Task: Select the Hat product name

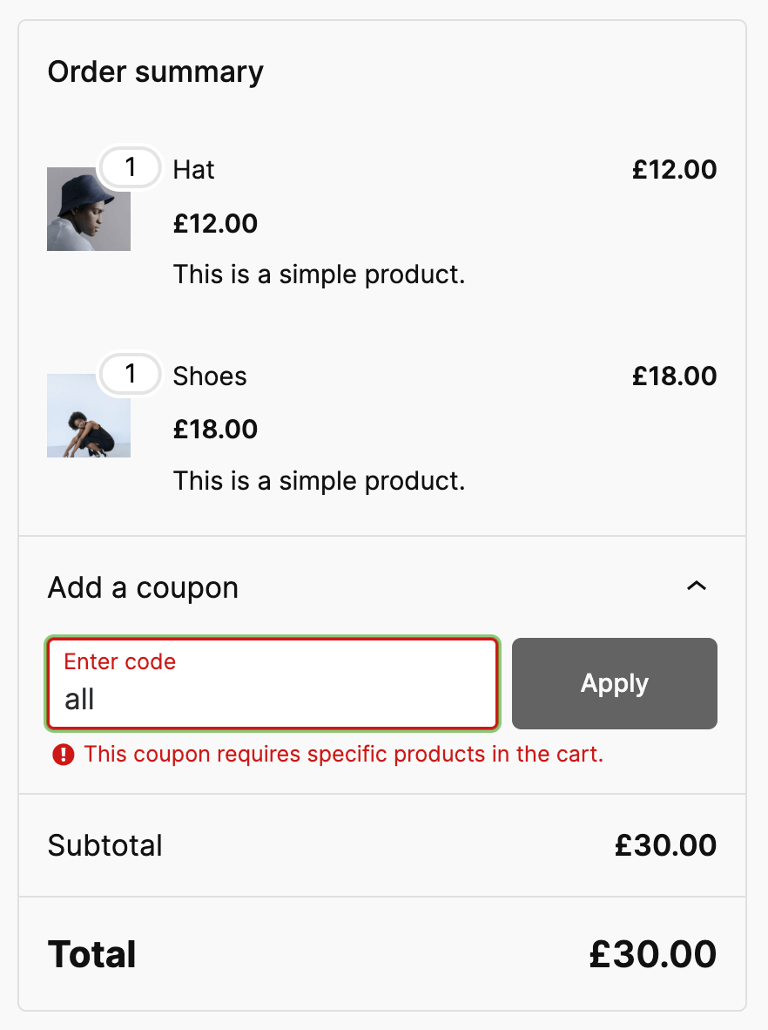Action: pos(193,170)
